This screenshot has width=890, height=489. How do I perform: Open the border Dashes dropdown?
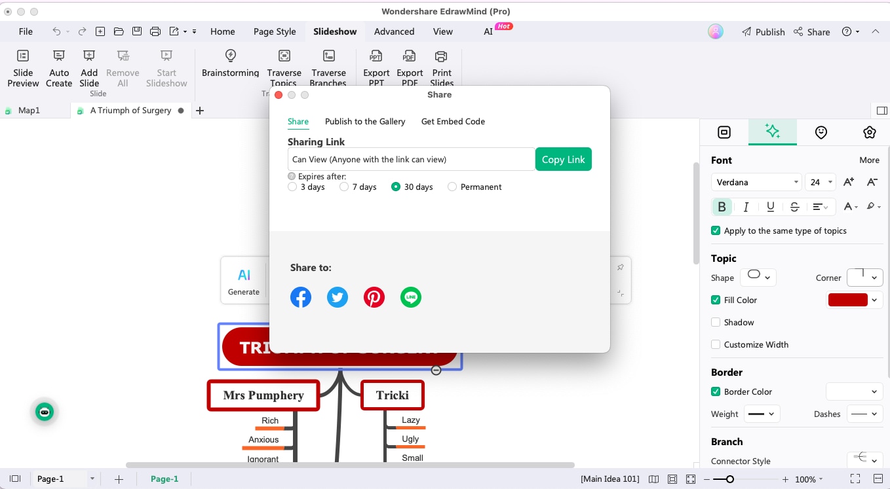click(865, 414)
